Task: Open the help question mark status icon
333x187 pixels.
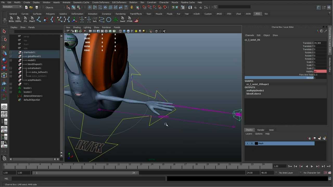Action: click(126, 7)
